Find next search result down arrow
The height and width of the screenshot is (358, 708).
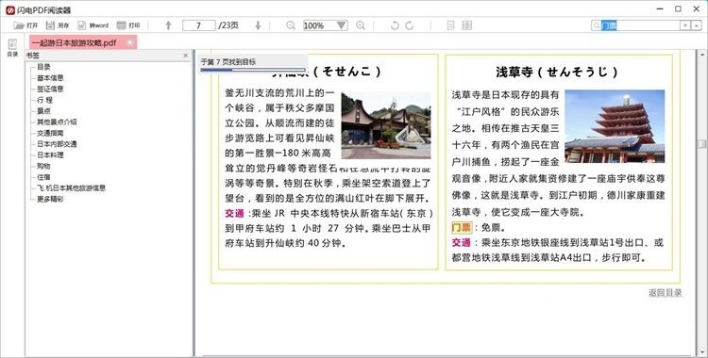click(685, 25)
